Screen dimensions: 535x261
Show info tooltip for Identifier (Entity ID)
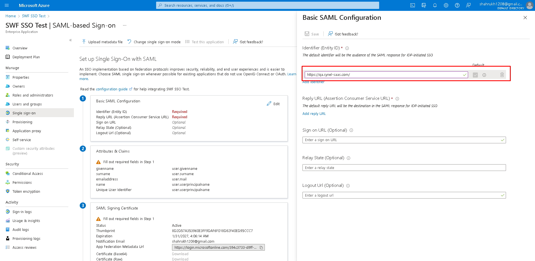(347, 48)
